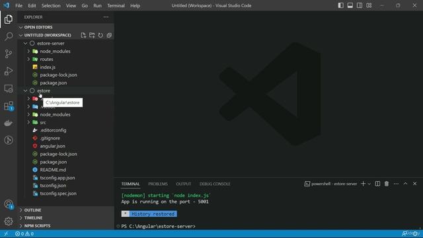The height and width of the screenshot is (238, 423).
Task: Open the Remote Explorer view
Action: pos(9,89)
